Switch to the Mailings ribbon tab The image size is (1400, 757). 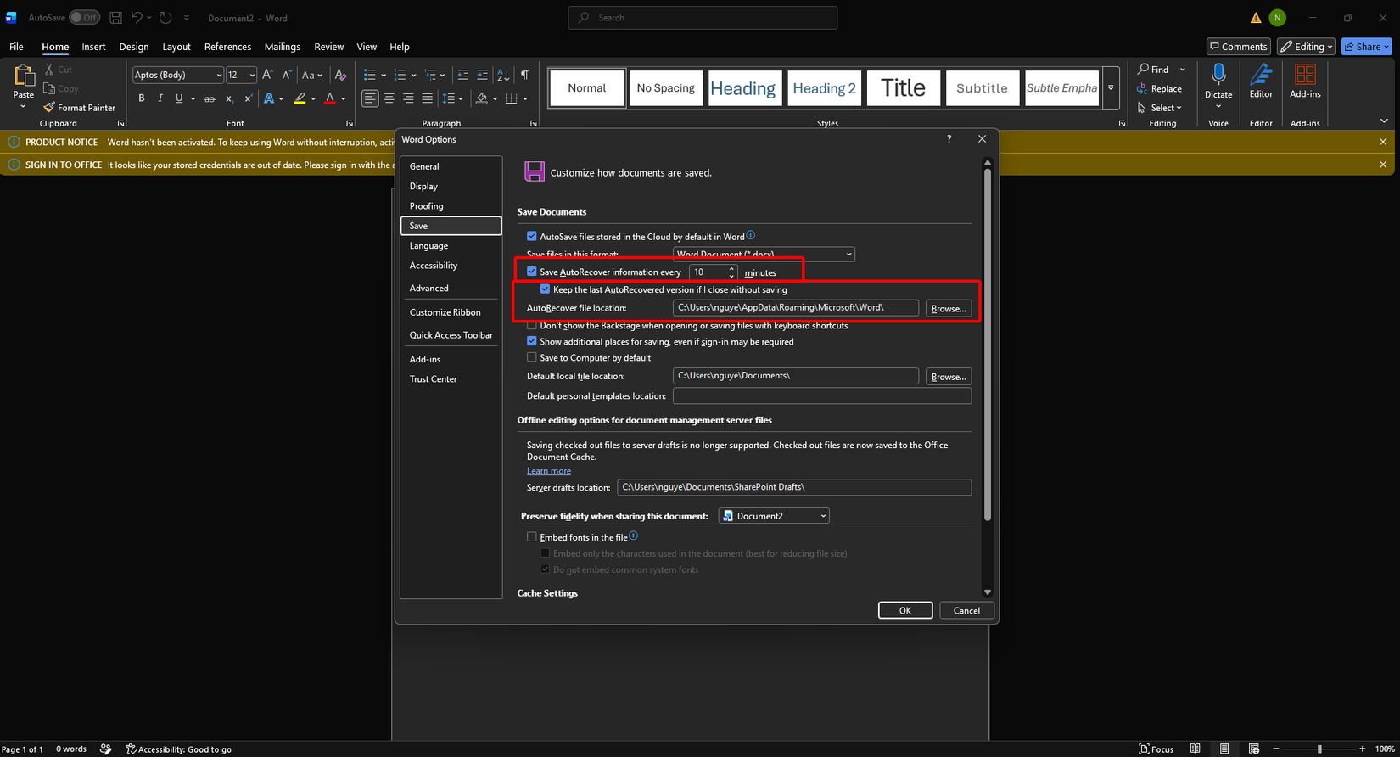point(282,47)
